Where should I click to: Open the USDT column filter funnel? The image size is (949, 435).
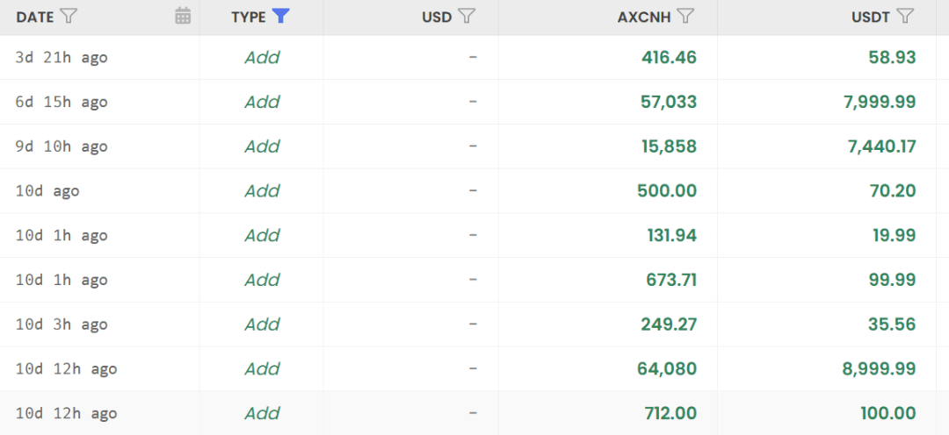pyautogui.click(x=904, y=17)
